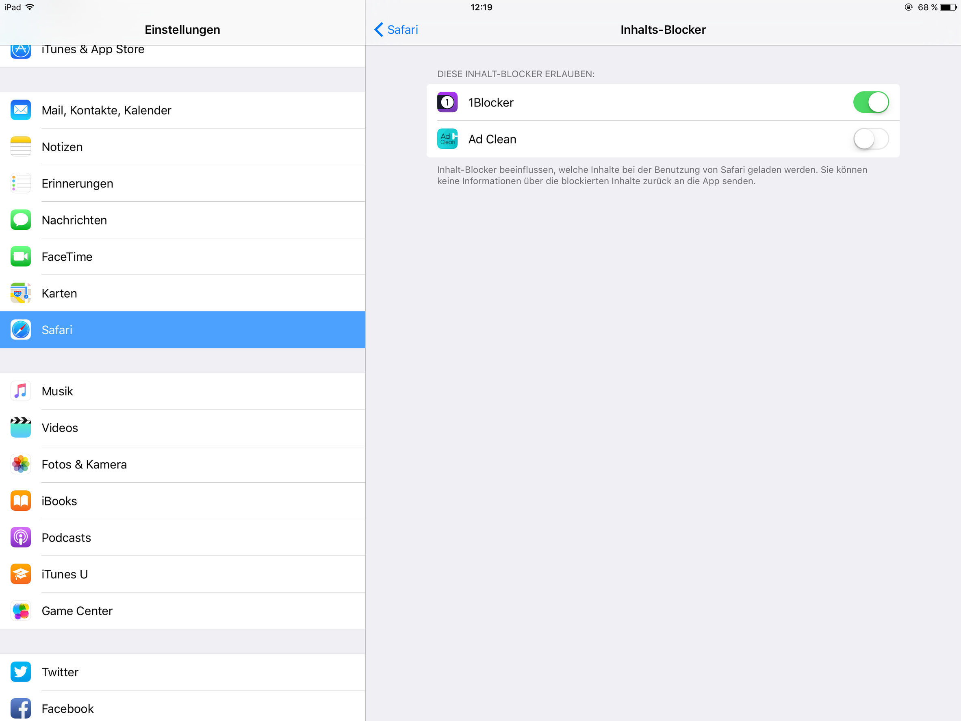Tap the 1Blocker app icon
The height and width of the screenshot is (721, 961).
447,102
